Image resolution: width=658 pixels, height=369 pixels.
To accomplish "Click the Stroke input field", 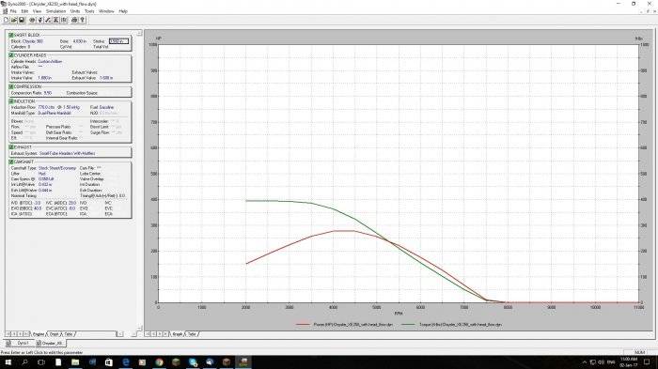I will 118,41.
